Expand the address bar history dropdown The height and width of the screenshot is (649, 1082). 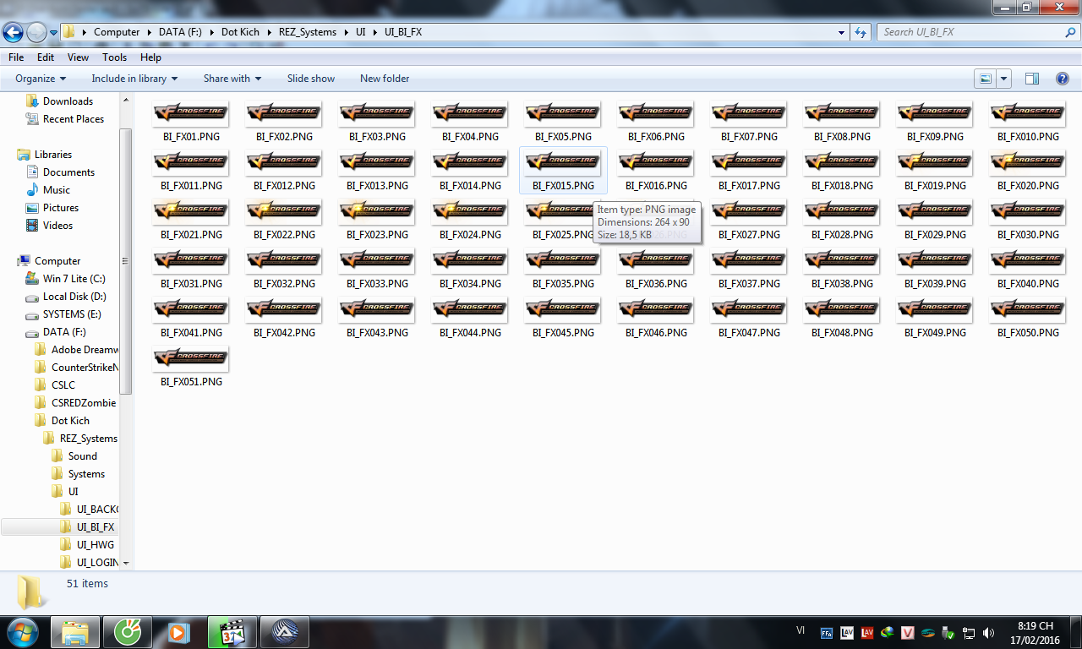pyautogui.click(x=841, y=32)
